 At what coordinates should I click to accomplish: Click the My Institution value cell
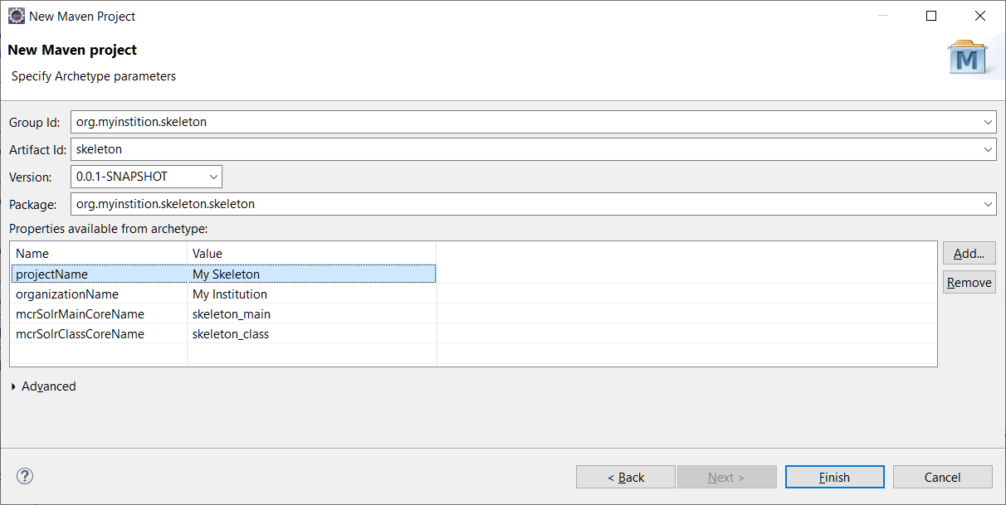(312, 294)
